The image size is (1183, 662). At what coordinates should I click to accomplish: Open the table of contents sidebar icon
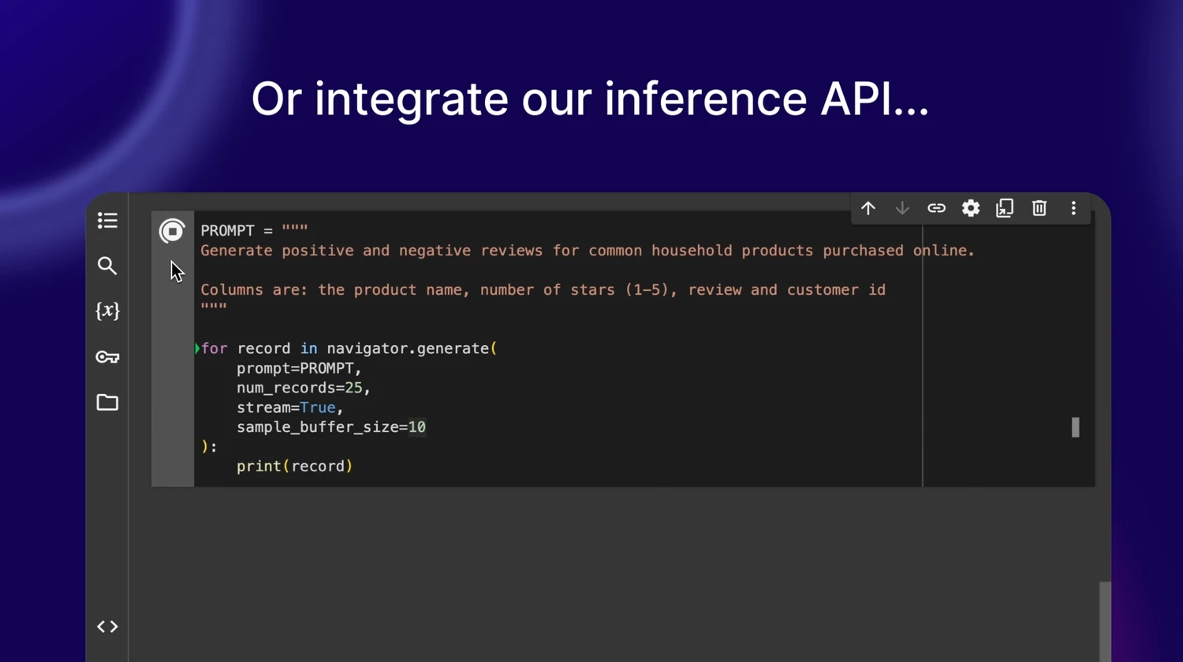[107, 221]
